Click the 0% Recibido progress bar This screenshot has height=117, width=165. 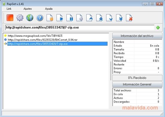pos(137,78)
